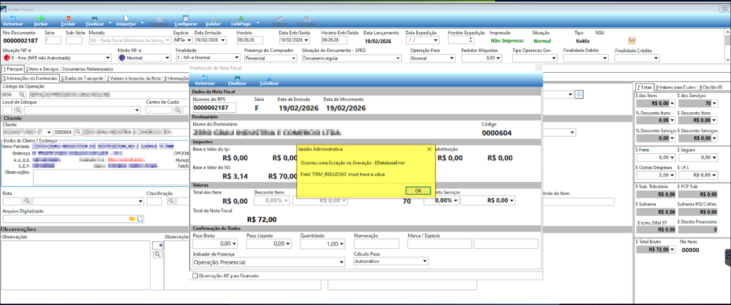731x305 pixels.
Task: Check Observações NF para Financeiro box
Action: pos(195,276)
